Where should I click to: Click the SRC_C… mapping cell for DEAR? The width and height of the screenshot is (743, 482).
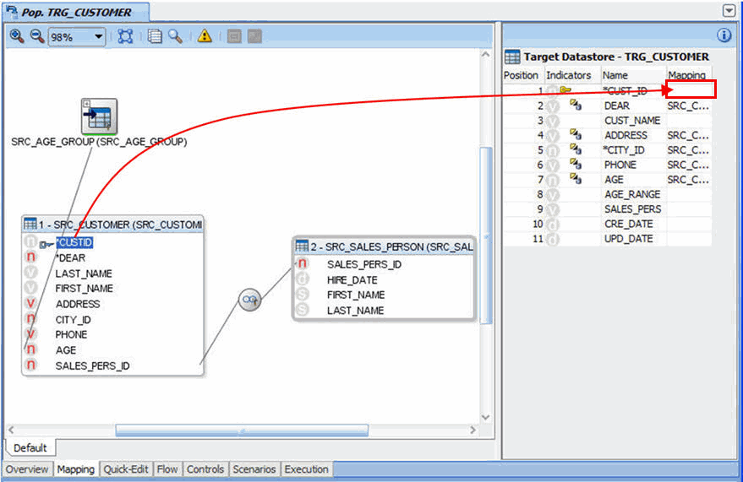point(689,106)
